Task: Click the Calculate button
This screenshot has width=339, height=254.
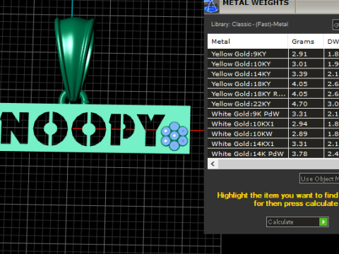Action: pos(297,222)
